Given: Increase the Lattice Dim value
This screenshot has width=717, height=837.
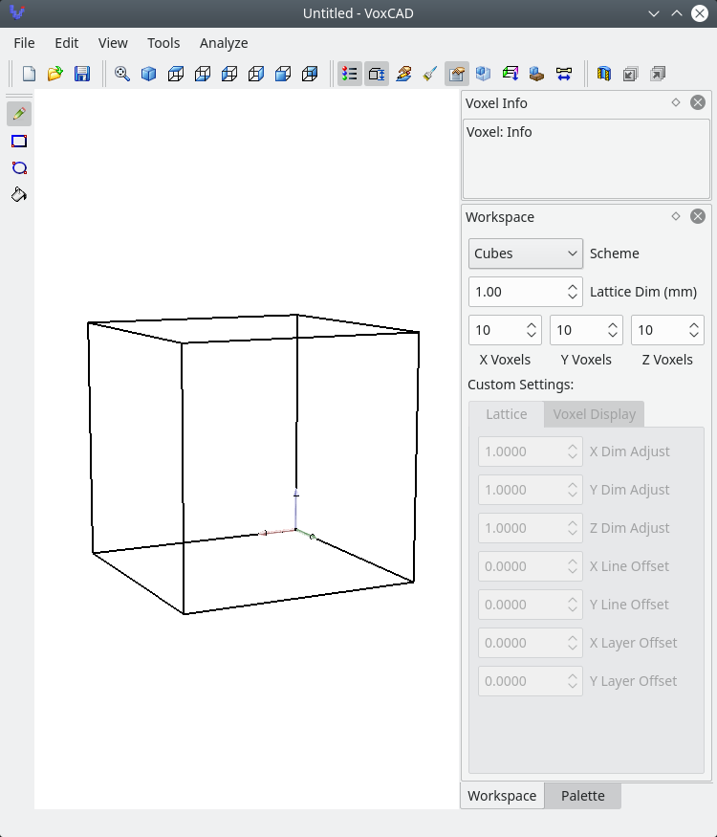Looking at the screenshot, I should [573, 286].
